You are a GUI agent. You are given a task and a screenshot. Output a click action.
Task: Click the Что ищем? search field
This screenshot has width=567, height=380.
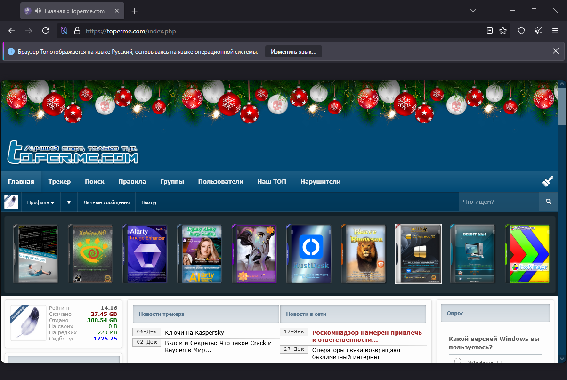499,202
